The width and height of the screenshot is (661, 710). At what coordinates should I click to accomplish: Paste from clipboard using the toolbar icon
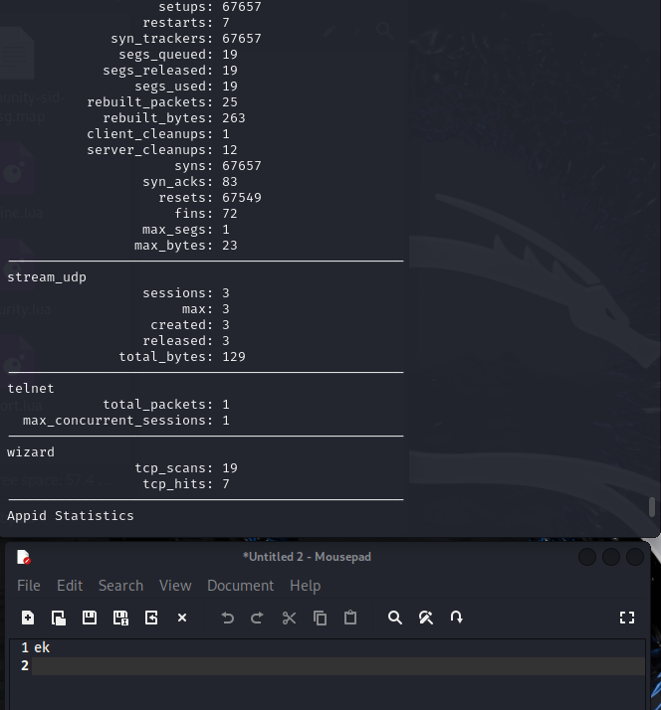pyautogui.click(x=350, y=618)
